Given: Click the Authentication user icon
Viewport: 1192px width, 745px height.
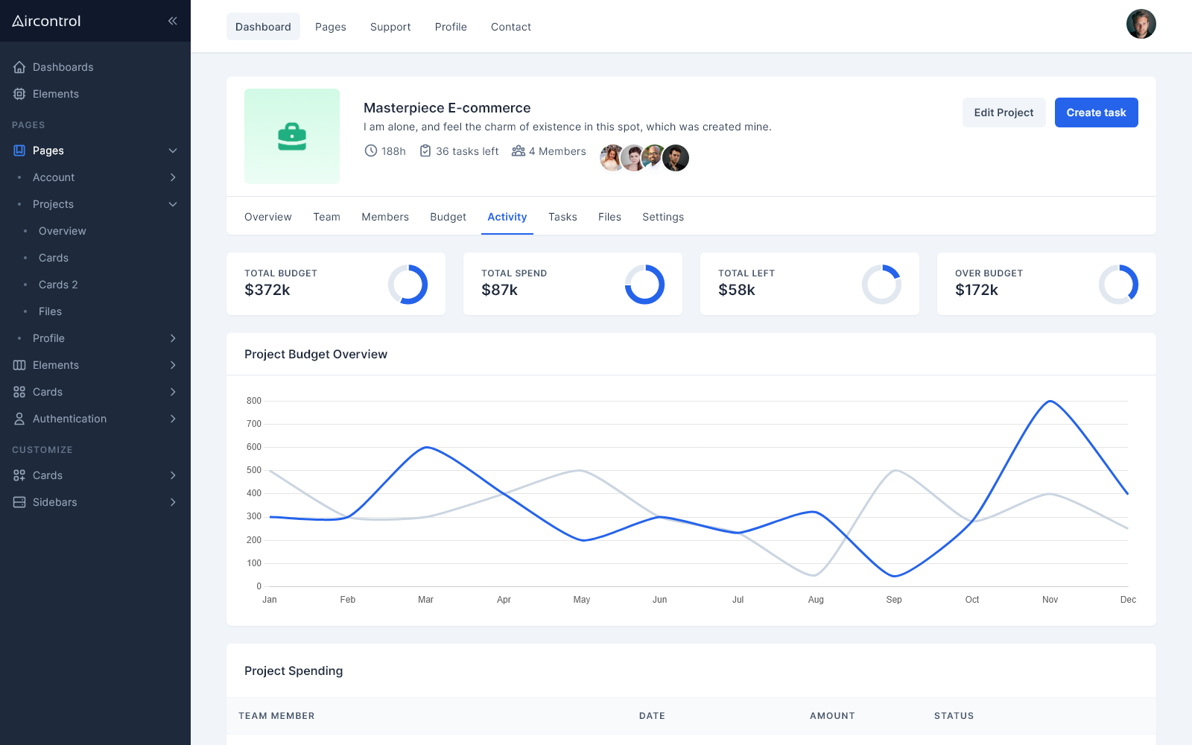Looking at the screenshot, I should (18, 419).
